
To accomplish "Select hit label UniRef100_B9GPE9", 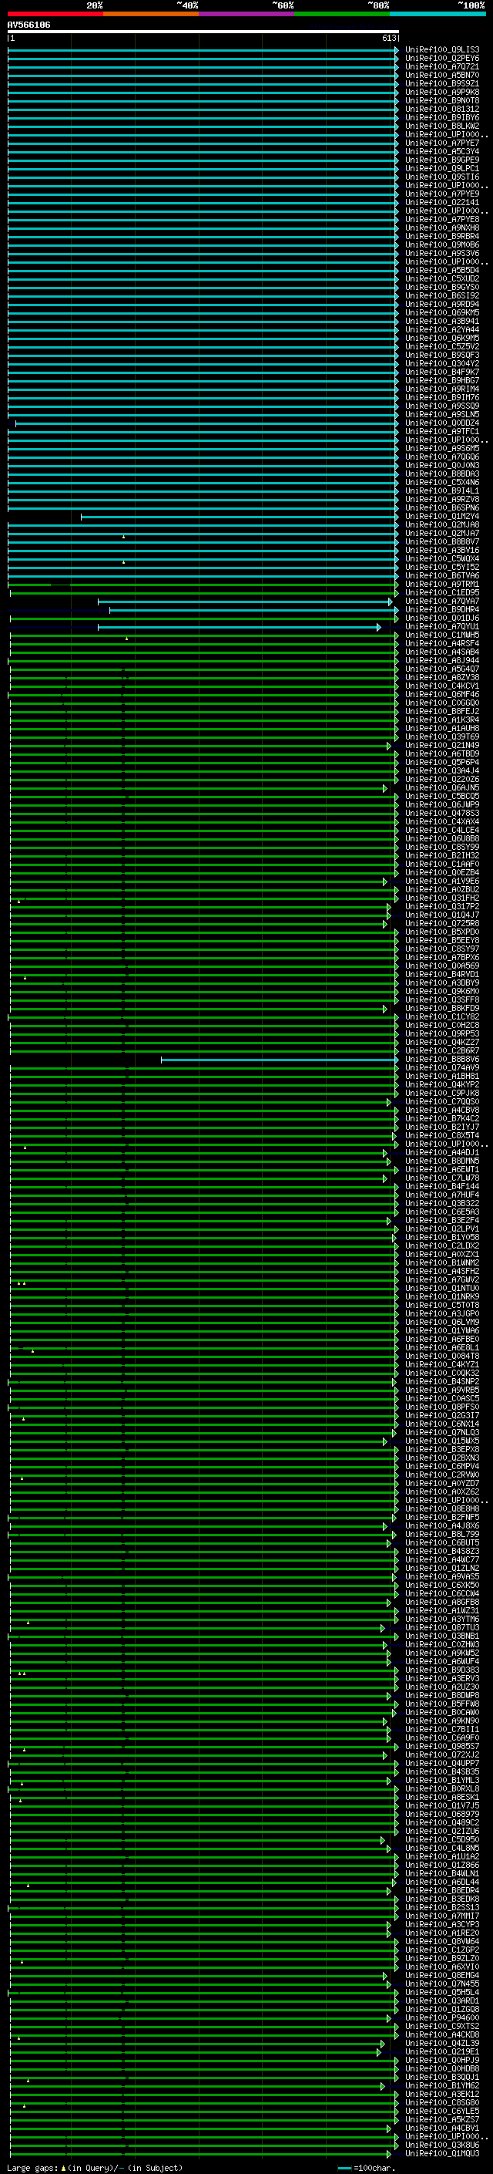I will tap(441, 160).
